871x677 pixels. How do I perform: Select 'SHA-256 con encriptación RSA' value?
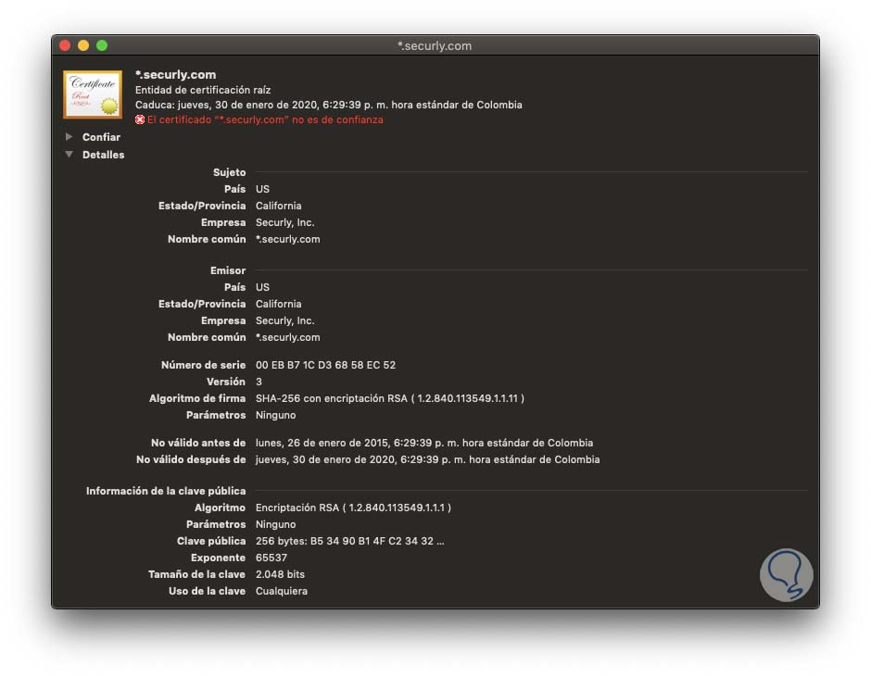coord(390,399)
